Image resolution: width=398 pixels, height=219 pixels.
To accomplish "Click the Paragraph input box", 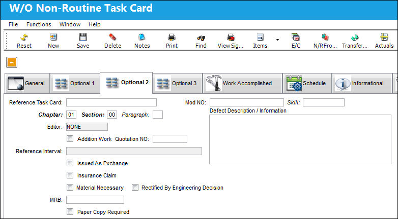I will point(158,115).
